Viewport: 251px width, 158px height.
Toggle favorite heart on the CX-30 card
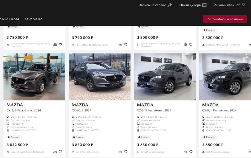pyautogui.click(x=126, y=152)
